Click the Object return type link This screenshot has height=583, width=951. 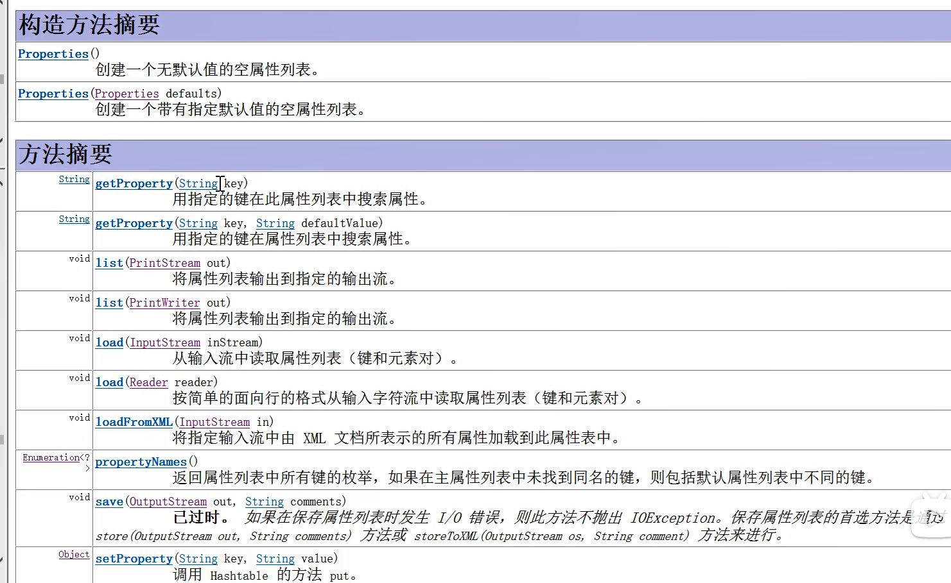(x=74, y=555)
